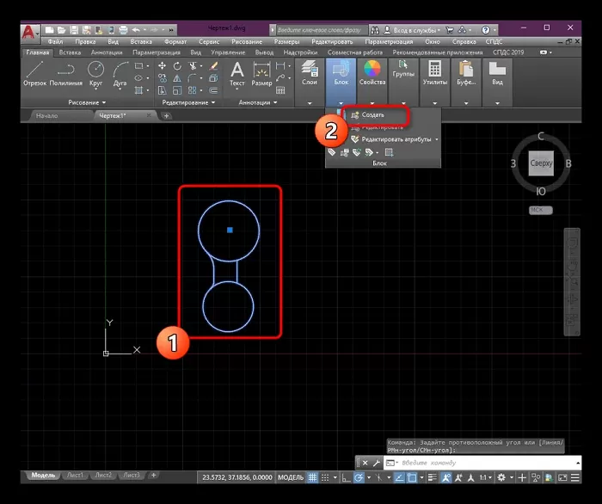The width and height of the screenshot is (602, 504).
Task: Click the Table icon in annotations panel
Action: tap(280, 90)
